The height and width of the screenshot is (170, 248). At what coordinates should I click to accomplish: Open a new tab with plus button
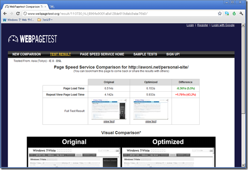52,7
